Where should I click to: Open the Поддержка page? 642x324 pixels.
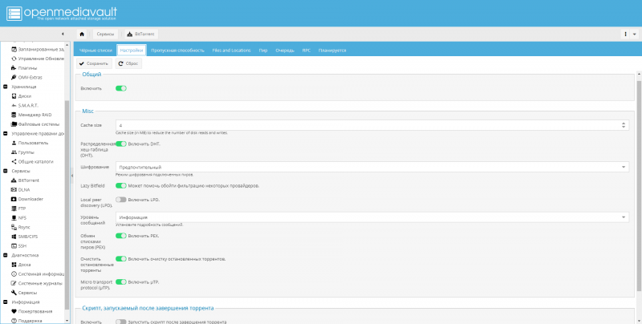(26, 321)
